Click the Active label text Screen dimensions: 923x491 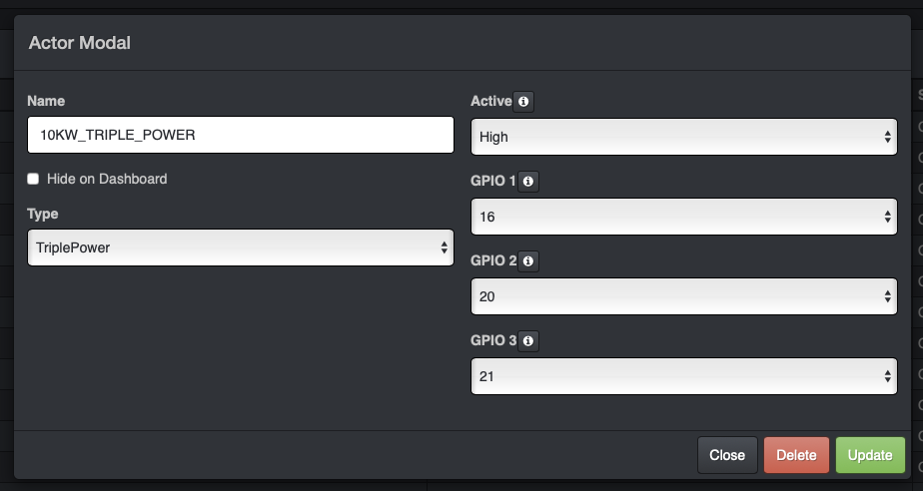click(x=490, y=102)
